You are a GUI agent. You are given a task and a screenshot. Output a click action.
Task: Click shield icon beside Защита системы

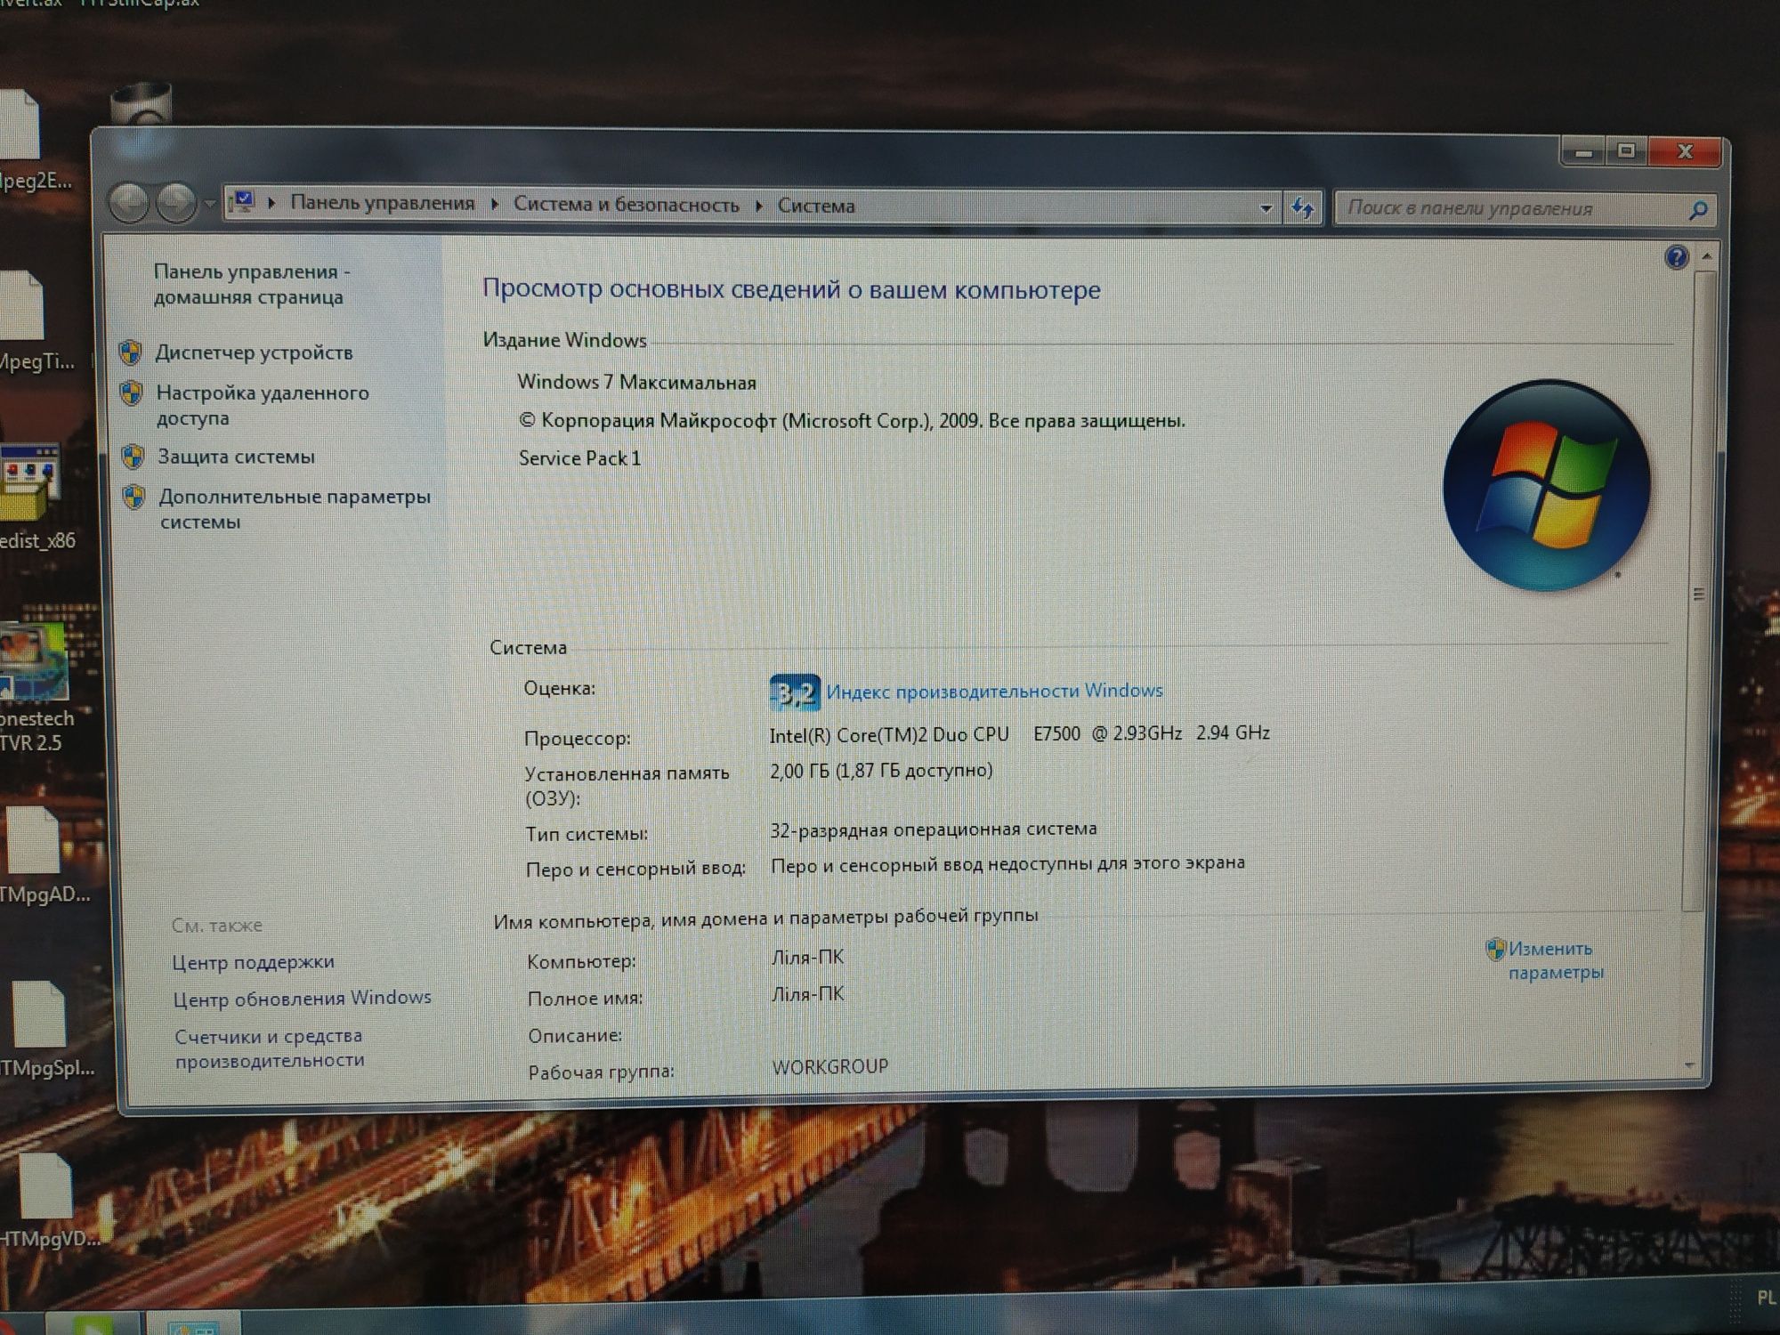click(133, 457)
